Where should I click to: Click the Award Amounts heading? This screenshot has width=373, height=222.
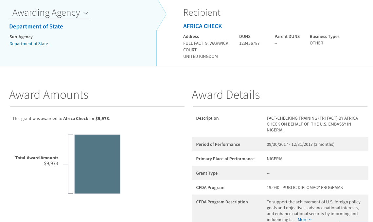(x=49, y=94)
